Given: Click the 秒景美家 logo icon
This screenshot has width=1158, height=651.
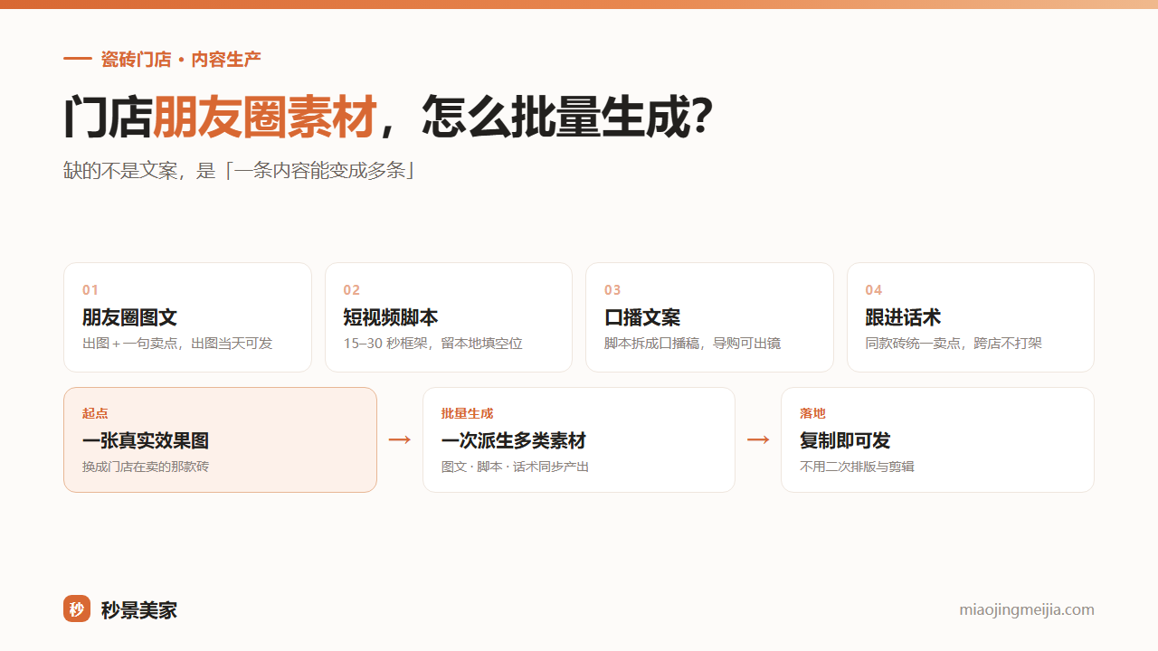Looking at the screenshot, I should point(77,609).
